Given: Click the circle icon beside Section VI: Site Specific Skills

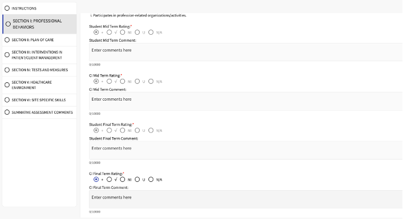Looking at the screenshot, I should (7, 100).
